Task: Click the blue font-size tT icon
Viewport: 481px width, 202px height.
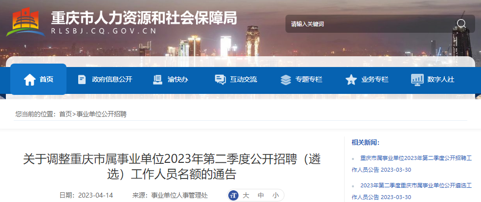Action: click(x=234, y=195)
